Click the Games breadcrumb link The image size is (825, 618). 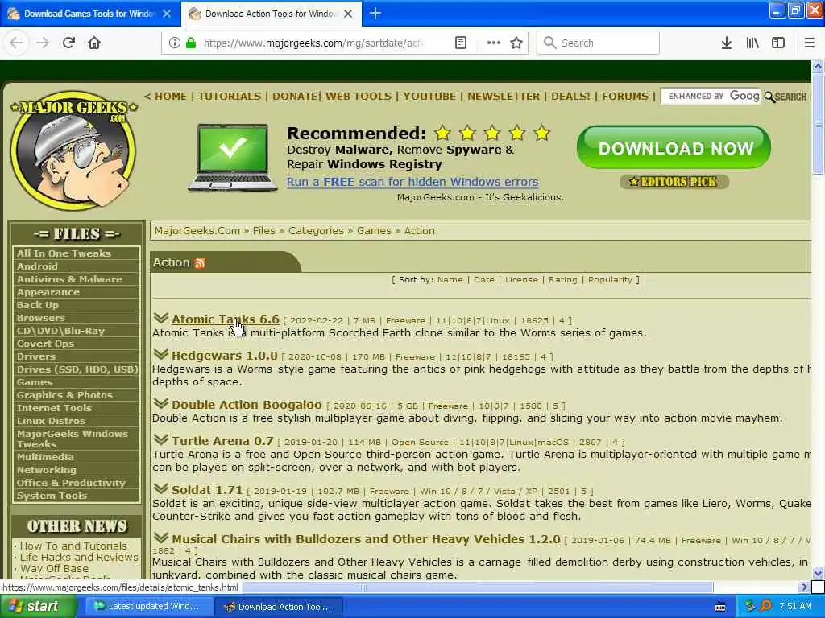coord(374,231)
